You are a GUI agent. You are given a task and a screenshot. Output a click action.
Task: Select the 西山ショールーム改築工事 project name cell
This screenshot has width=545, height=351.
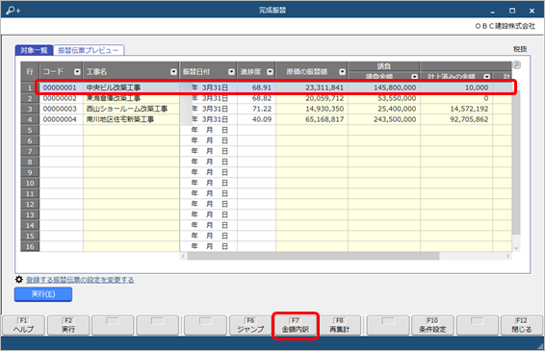pyautogui.click(x=131, y=109)
